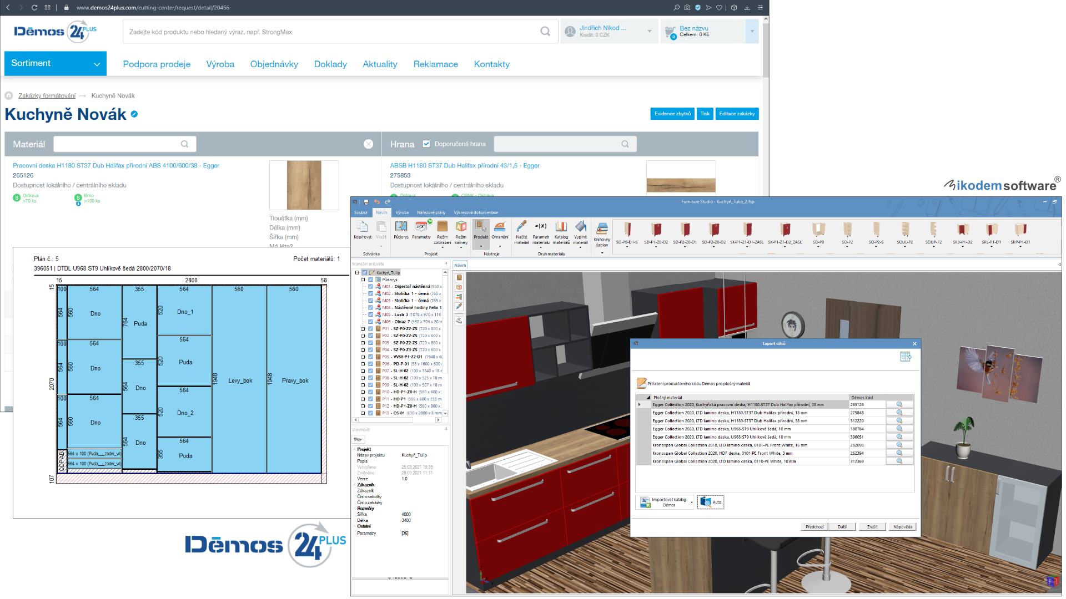Screen dimensions: 1066x599
Task: Uncheck the M01 Digestoř nástěnná checkbox
Action: click(x=370, y=287)
